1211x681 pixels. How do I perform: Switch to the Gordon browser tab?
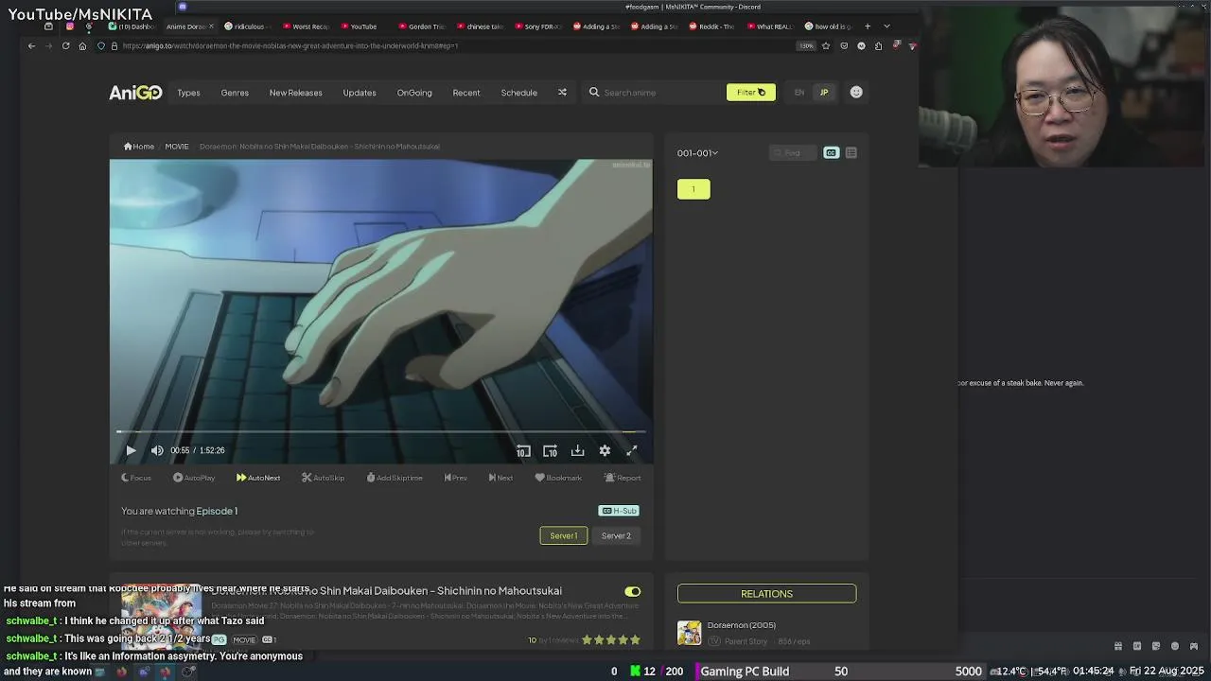click(x=421, y=26)
